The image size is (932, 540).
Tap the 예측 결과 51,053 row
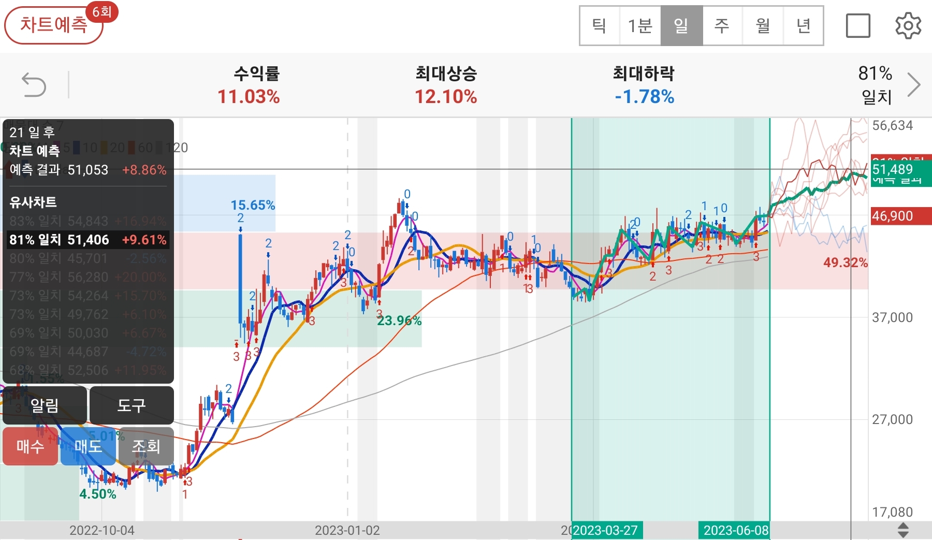88,170
